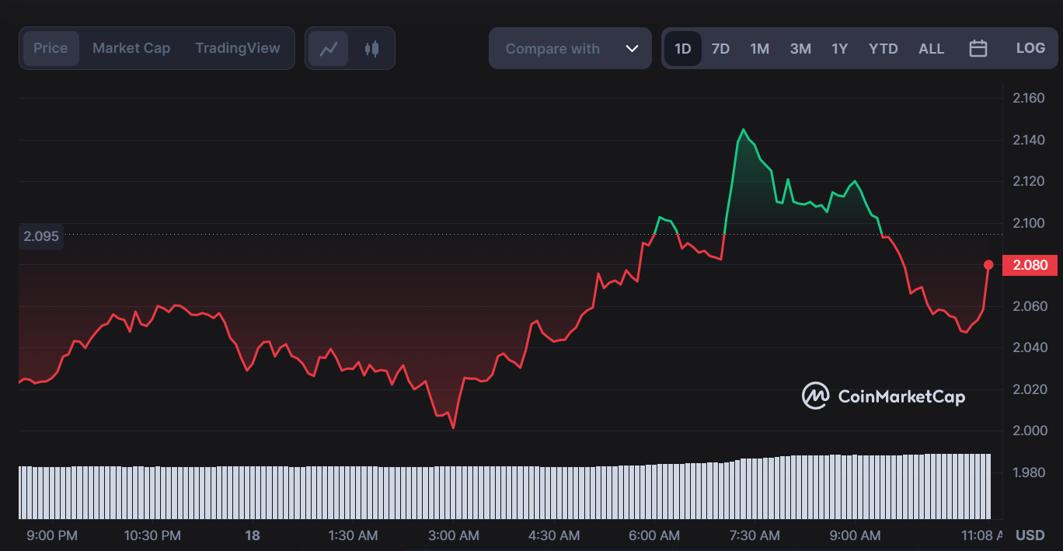
Task: Choose the YTD time range
Action: click(883, 49)
